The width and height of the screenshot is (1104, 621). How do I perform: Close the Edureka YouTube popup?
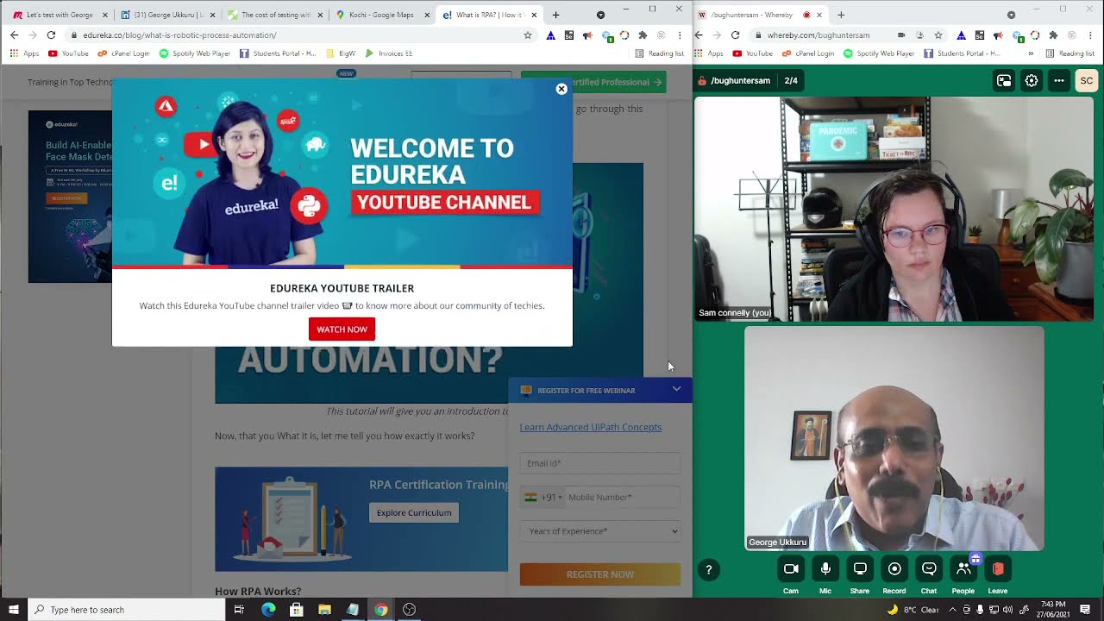pyautogui.click(x=561, y=89)
